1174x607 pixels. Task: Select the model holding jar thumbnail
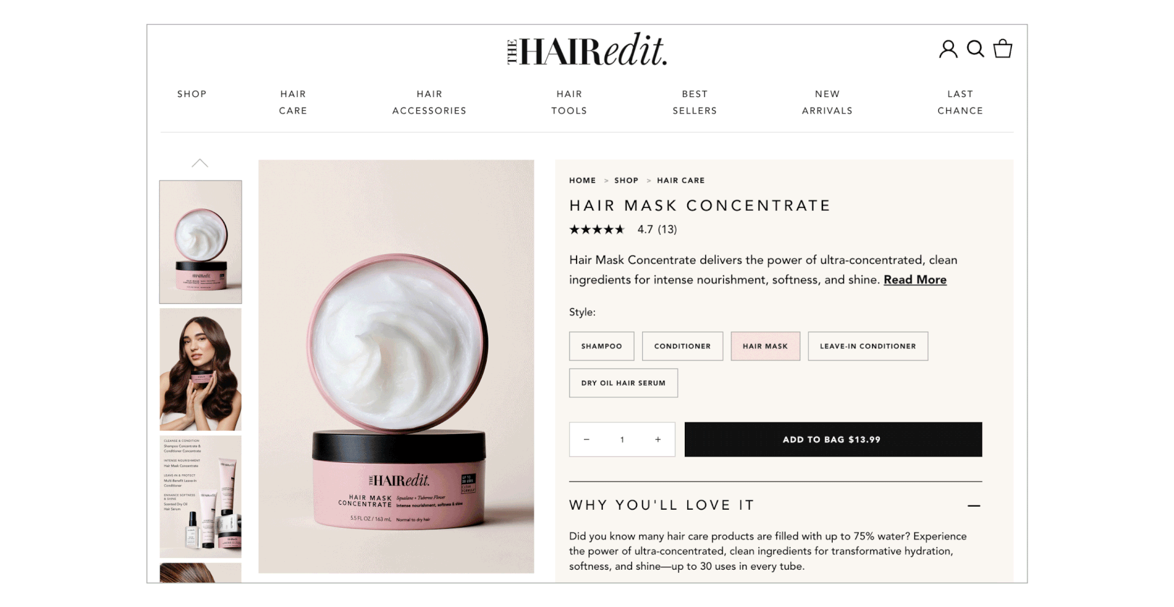(x=201, y=369)
